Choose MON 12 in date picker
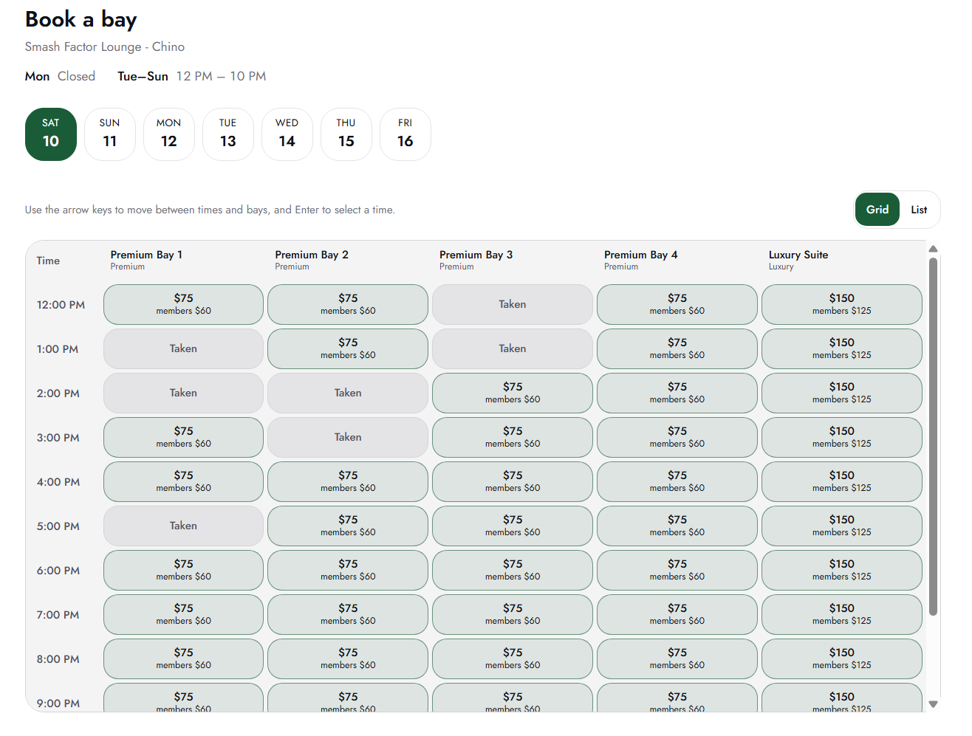The height and width of the screenshot is (736, 972). pyautogui.click(x=169, y=134)
